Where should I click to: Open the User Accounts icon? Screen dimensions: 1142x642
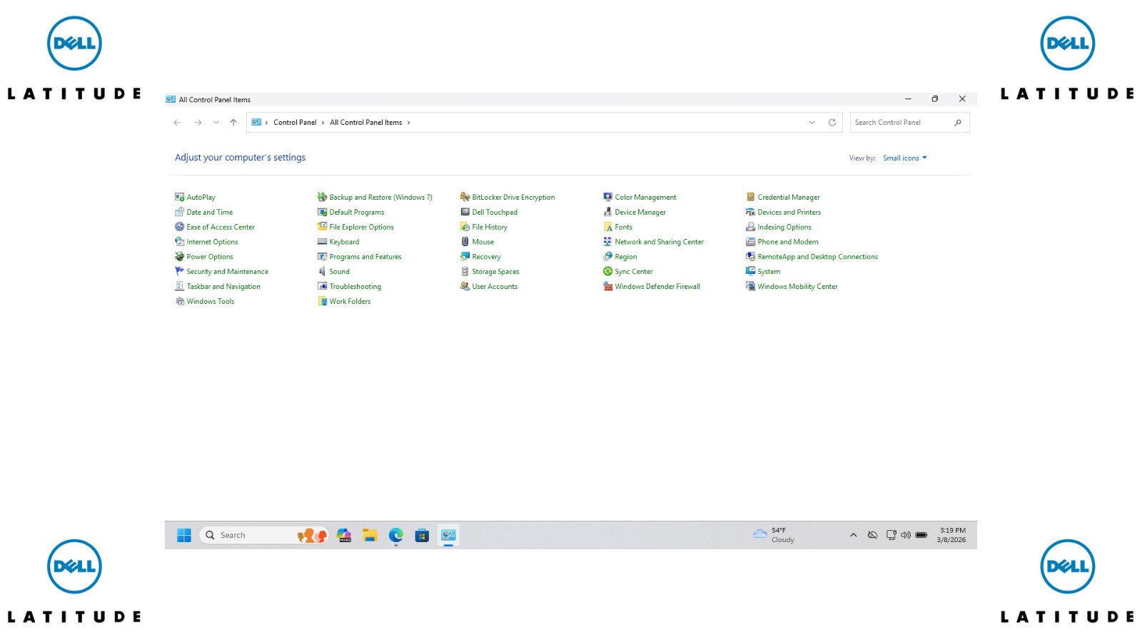[465, 287]
